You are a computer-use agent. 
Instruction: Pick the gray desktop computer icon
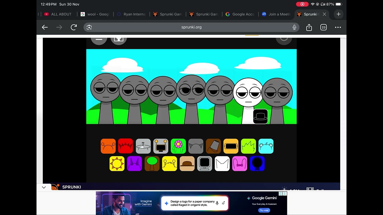pyautogui.click(x=205, y=164)
